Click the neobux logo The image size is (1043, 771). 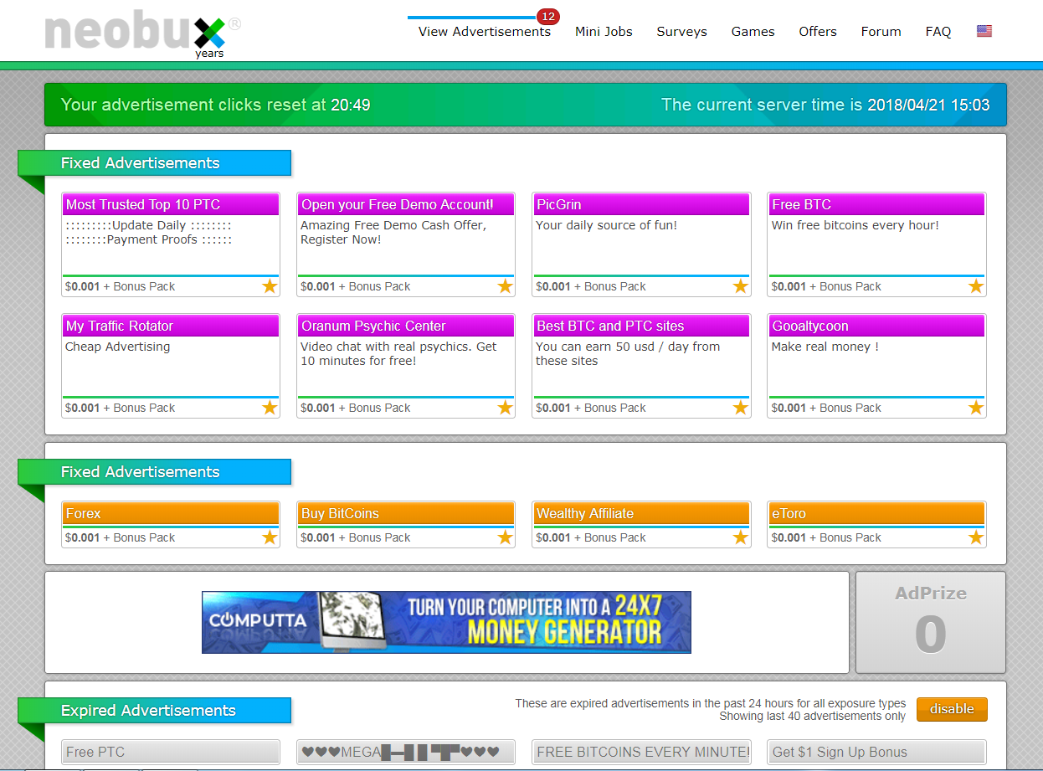142,35
